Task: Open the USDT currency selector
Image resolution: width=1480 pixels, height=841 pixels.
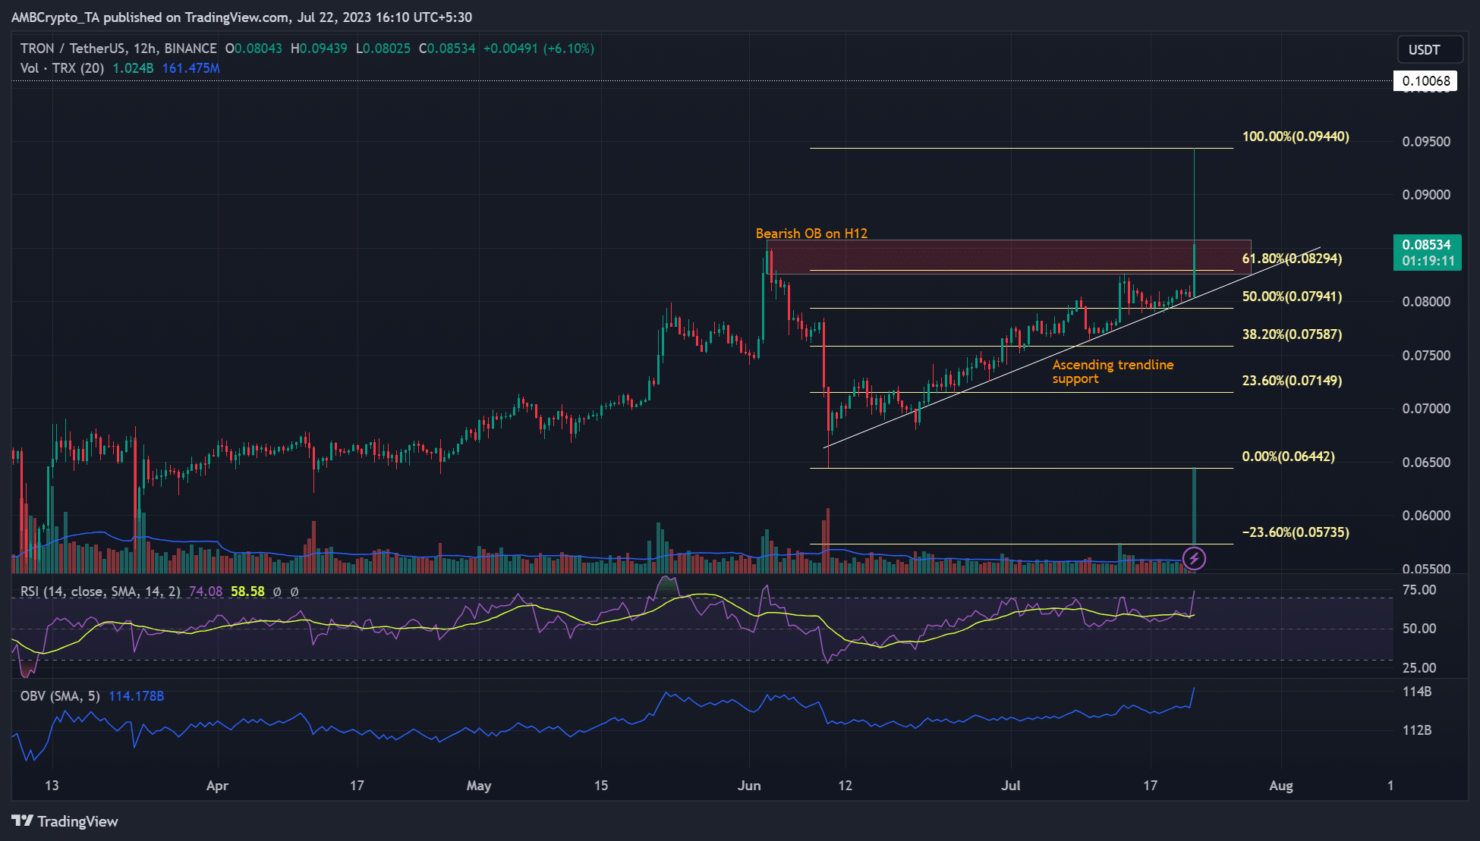Action: (1429, 50)
